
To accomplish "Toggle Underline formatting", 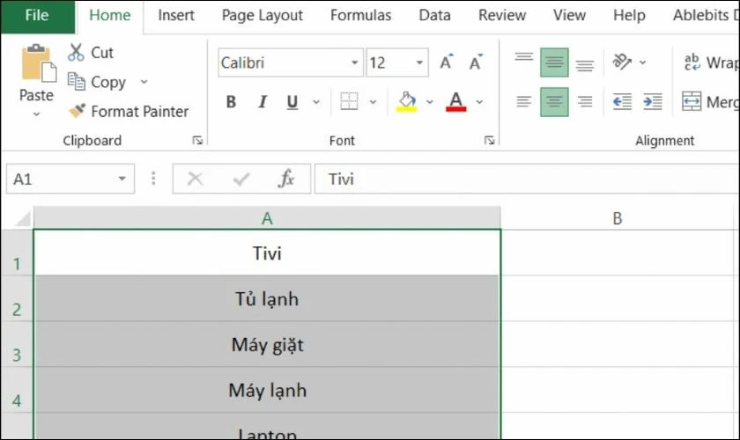I will [x=292, y=101].
